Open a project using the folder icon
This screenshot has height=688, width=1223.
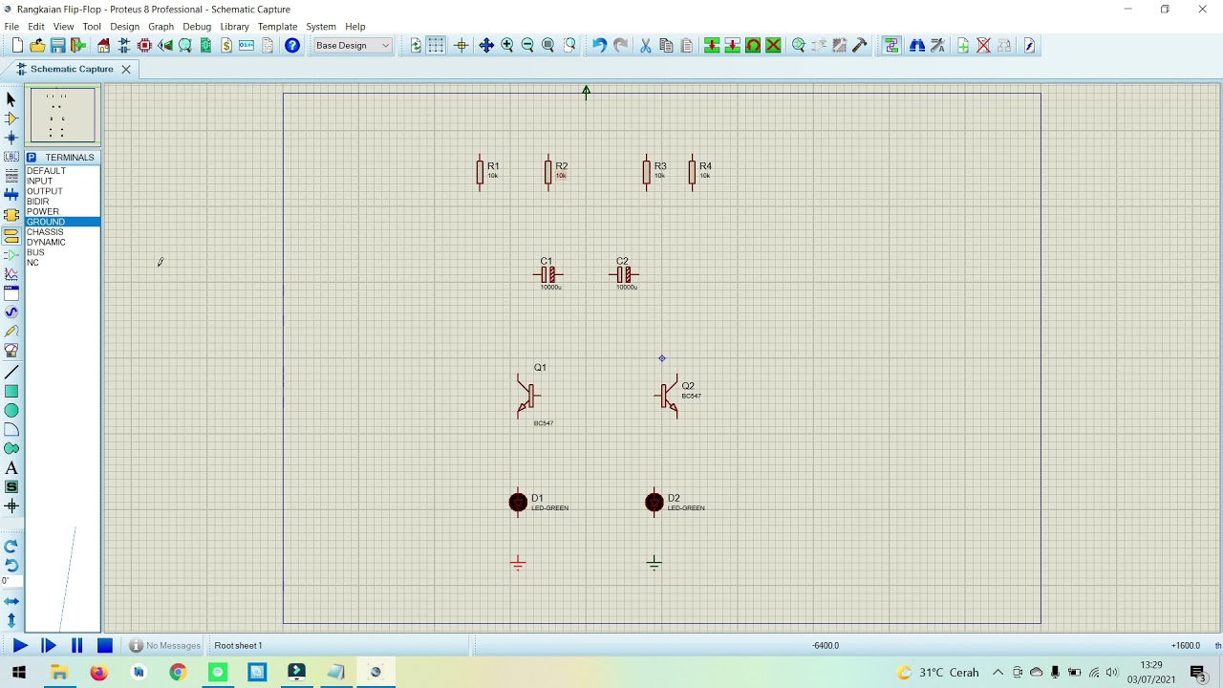37,46
